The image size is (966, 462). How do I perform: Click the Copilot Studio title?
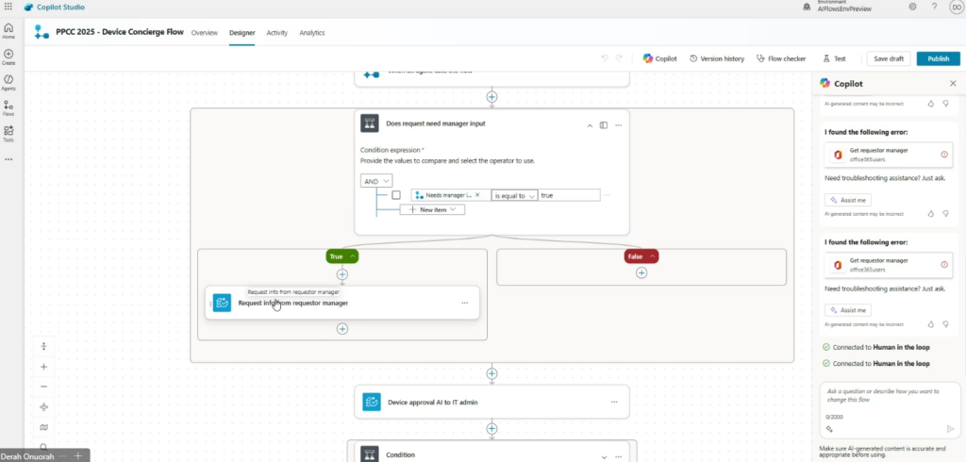click(62, 8)
